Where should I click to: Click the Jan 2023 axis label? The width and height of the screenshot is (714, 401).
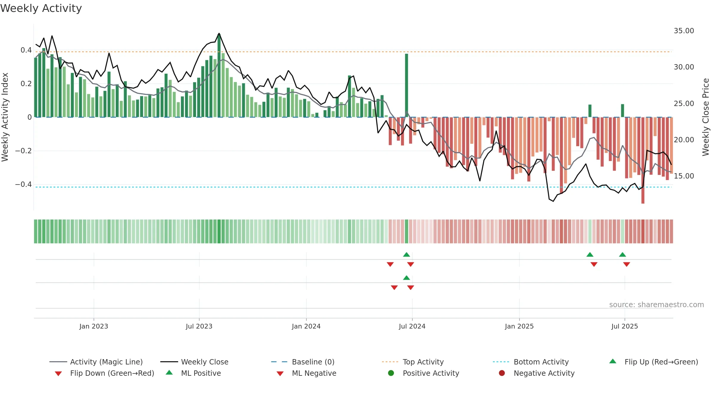pos(94,326)
